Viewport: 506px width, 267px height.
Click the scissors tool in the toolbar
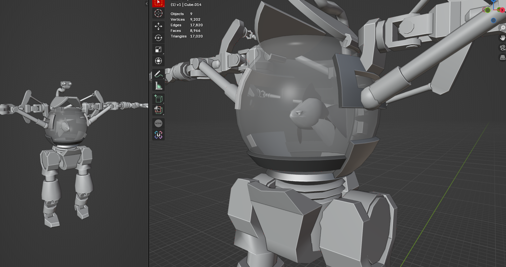tap(158, 110)
